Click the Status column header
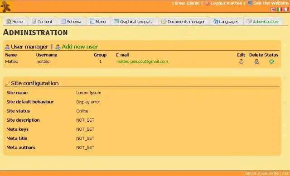 point(271,55)
